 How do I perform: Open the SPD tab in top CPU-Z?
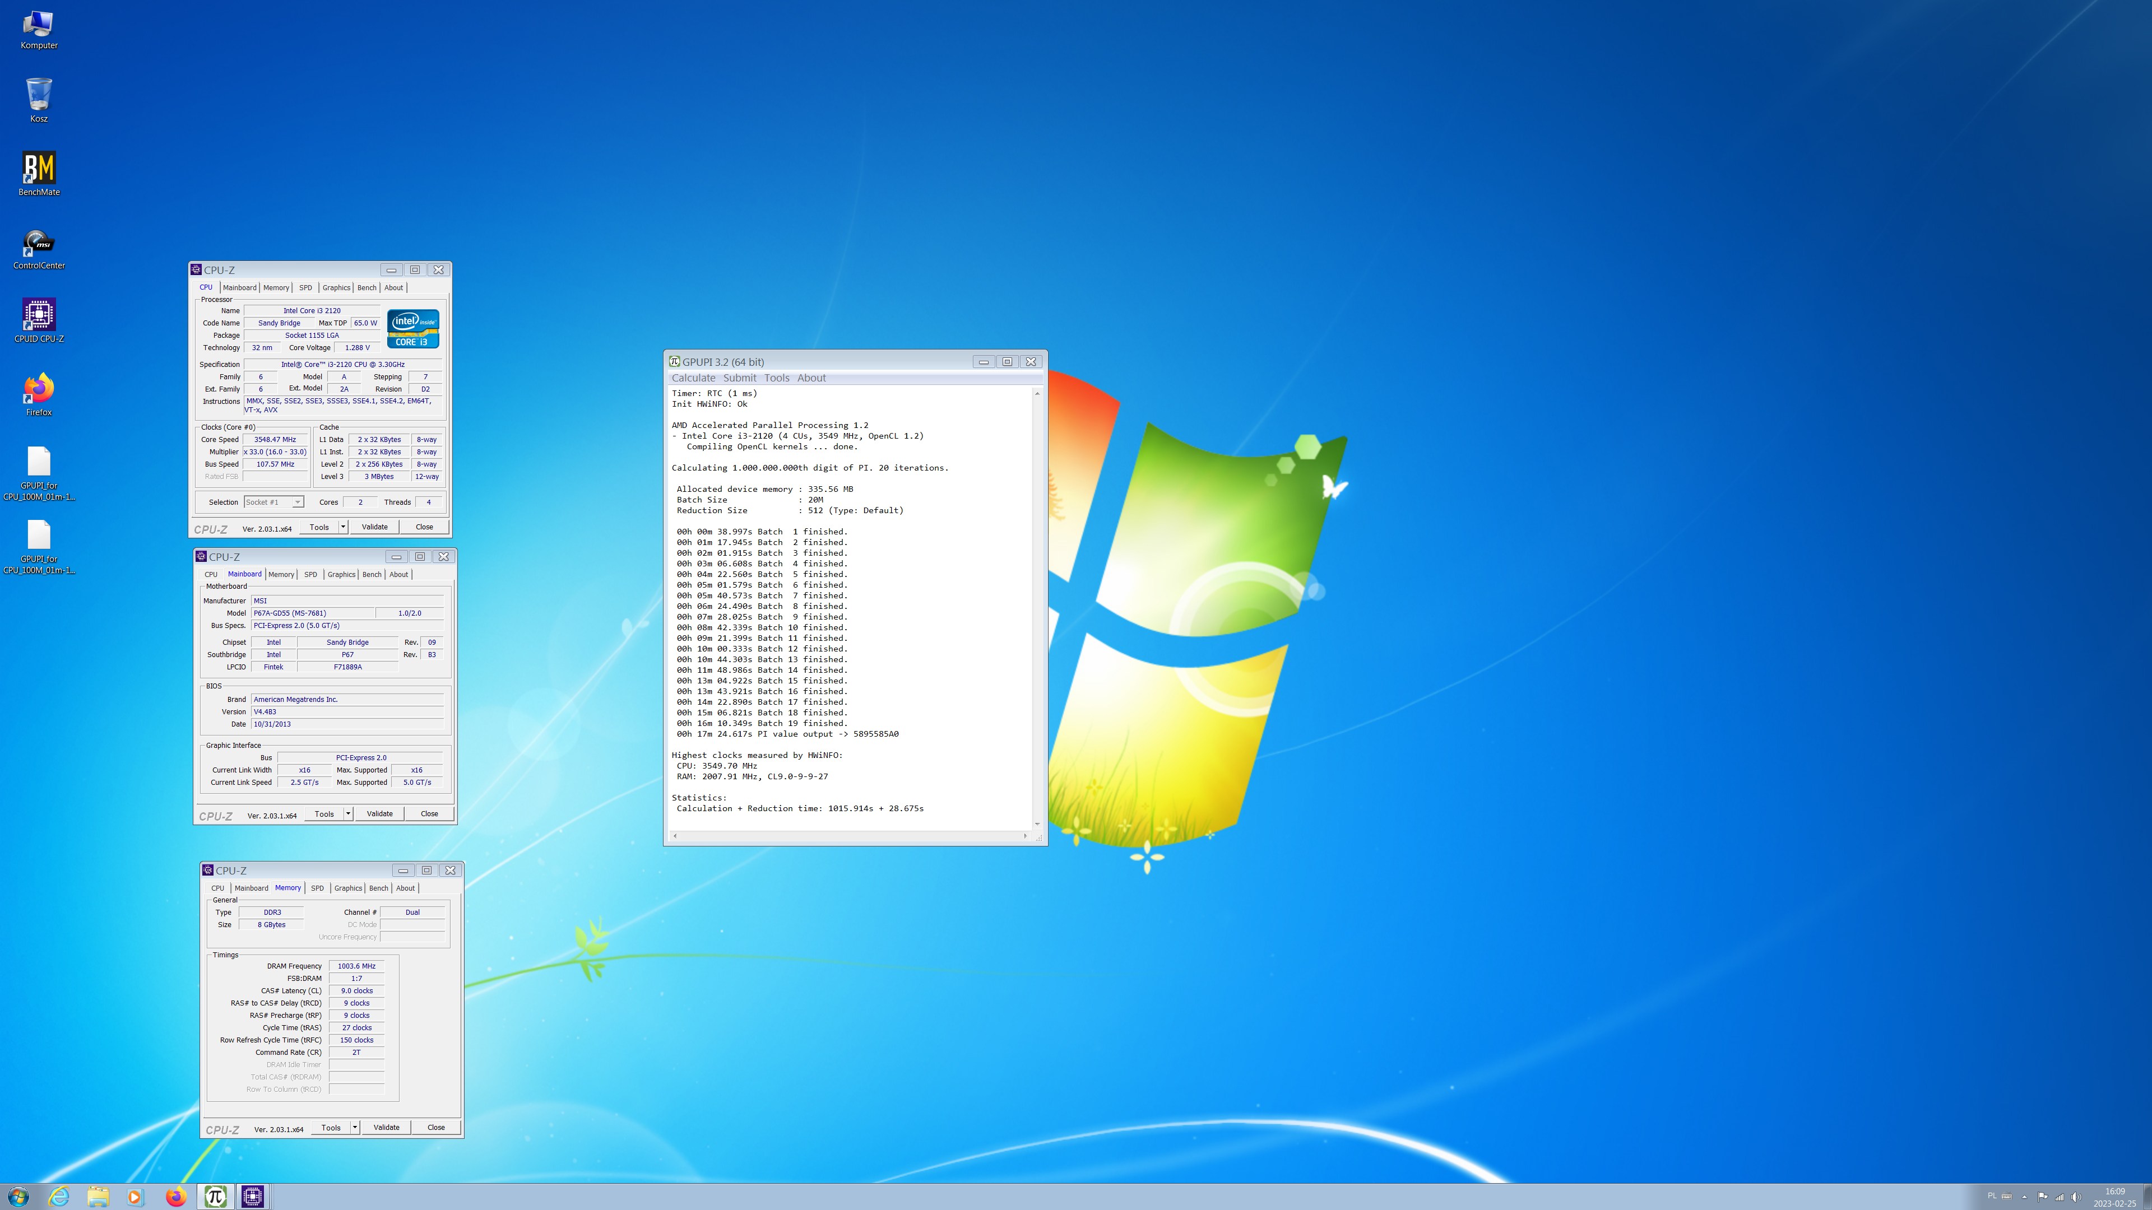pyautogui.click(x=305, y=287)
